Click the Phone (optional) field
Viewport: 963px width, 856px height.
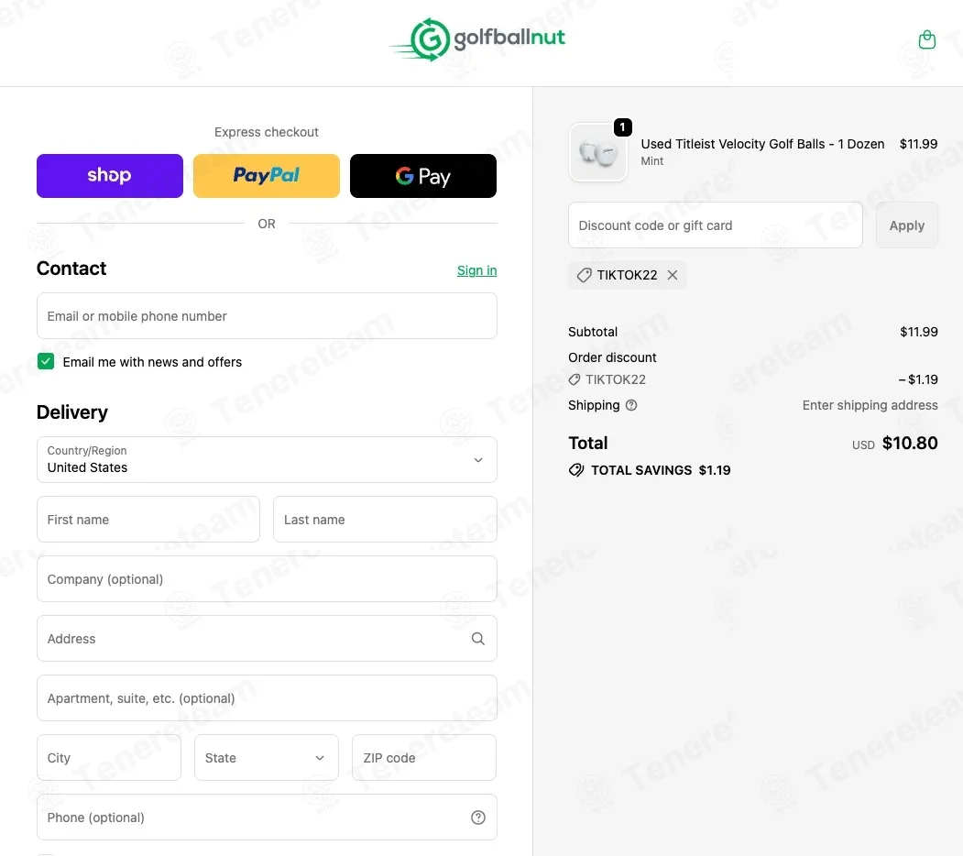tap(267, 818)
